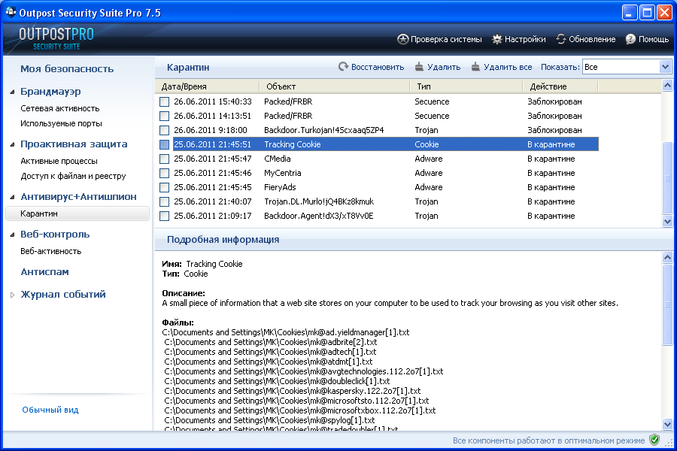Screen dimensions: 677x451
Task: Sort by Тип column header
Action: pos(466,86)
